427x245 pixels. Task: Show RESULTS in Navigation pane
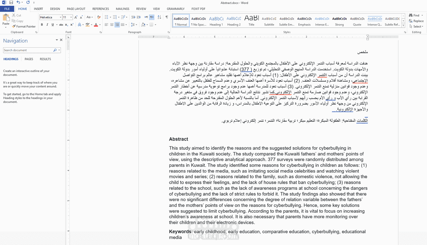[x=45, y=59]
